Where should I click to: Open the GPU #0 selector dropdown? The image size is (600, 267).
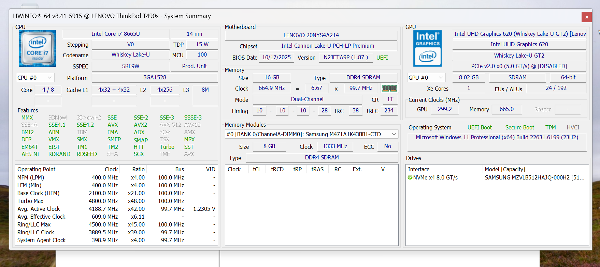point(426,78)
